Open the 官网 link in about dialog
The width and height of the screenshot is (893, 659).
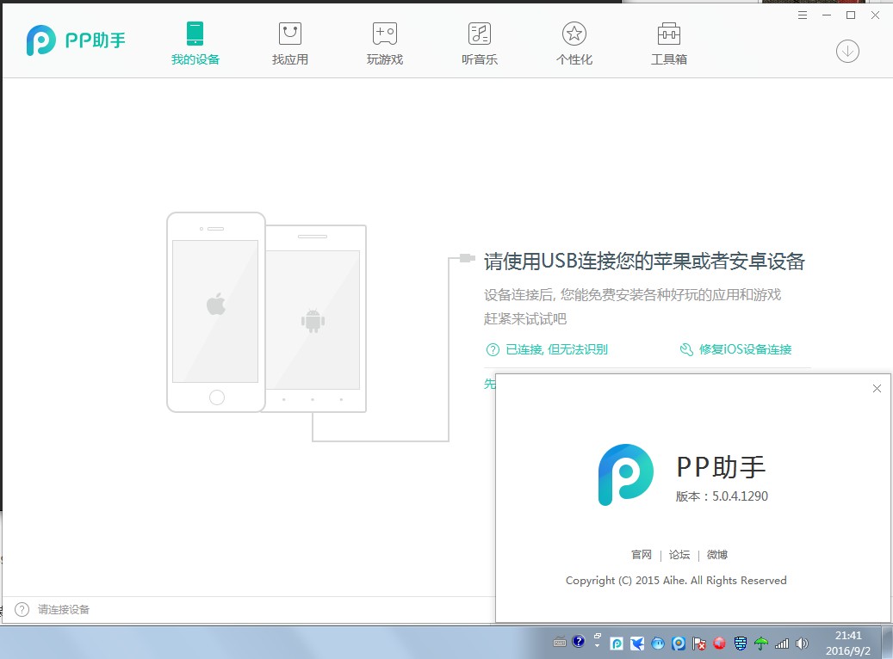point(642,554)
